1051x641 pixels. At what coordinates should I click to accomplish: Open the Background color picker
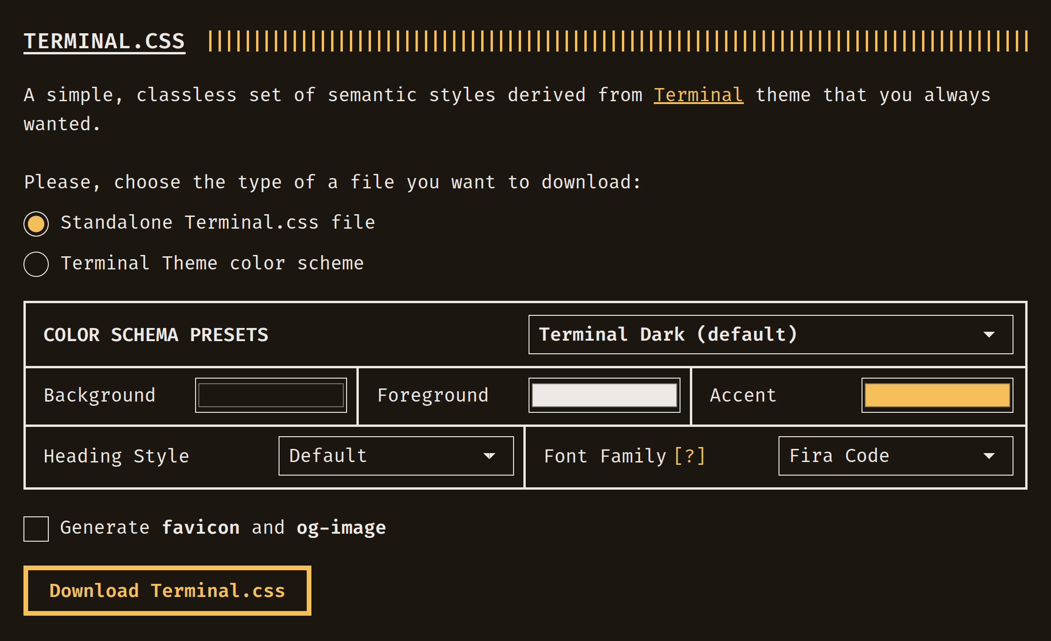click(271, 395)
